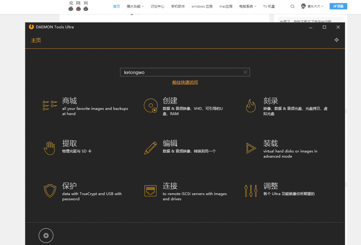Viewport: 361px width, 245px height.
Task: Click the 创建 disc-plus icon
Action: (x=151, y=106)
